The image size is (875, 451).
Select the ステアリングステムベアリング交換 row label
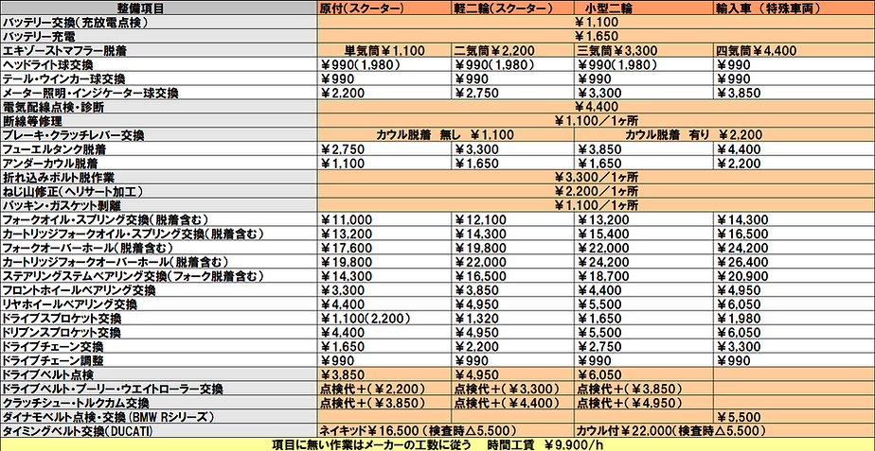[158, 276]
